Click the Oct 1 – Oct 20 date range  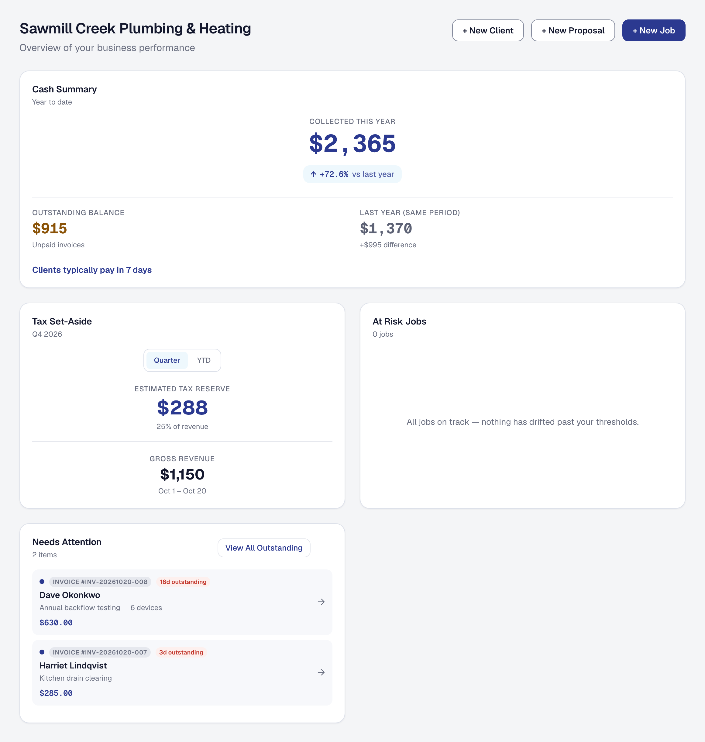tap(182, 491)
